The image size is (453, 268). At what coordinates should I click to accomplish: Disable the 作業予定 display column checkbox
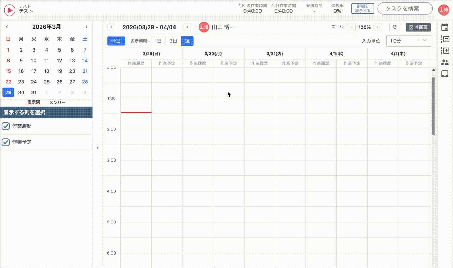click(x=6, y=142)
